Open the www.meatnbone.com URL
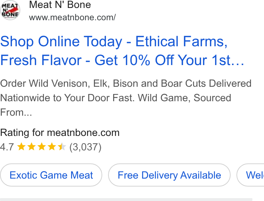This screenshot has height=201, width=264. (72, 17)
